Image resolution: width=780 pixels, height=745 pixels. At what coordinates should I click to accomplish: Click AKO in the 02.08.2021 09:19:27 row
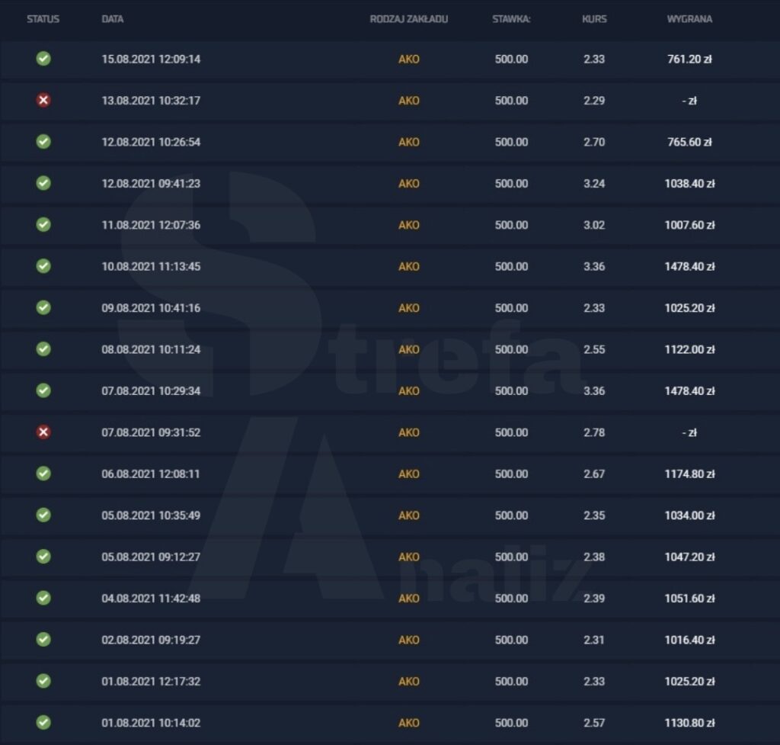409,640
